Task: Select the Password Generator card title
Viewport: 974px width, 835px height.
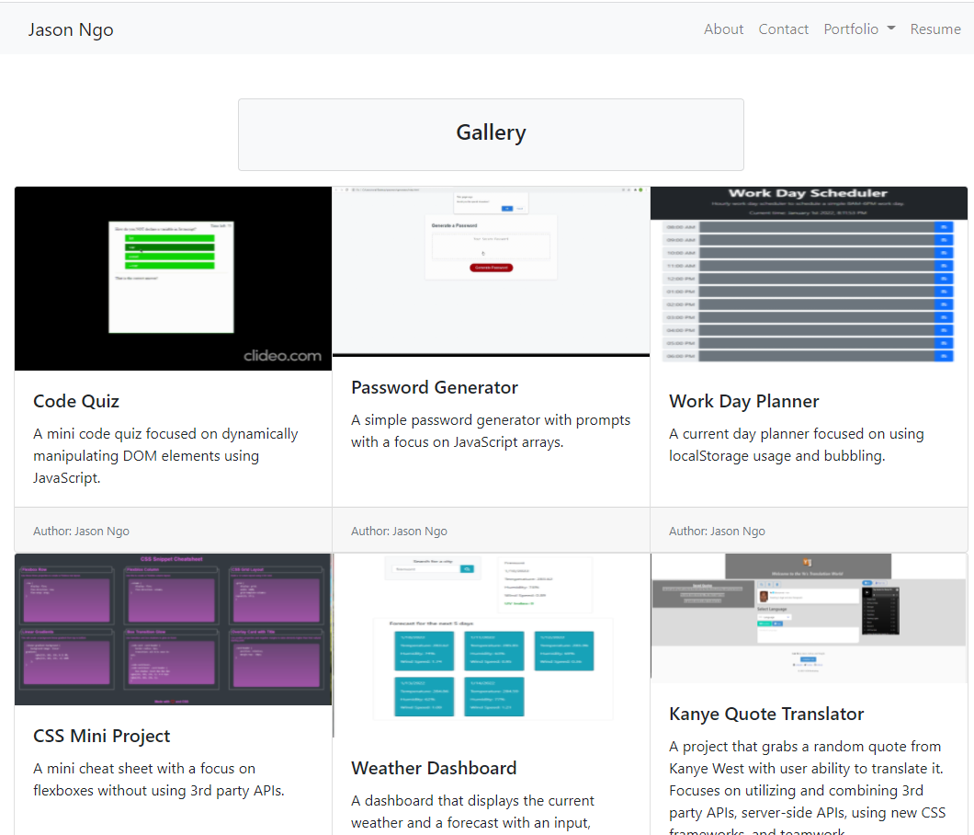Action: point(435,388)
